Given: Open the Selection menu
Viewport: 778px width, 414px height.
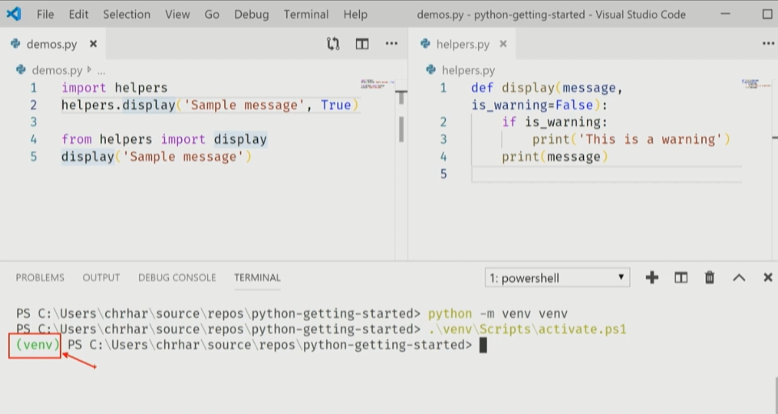Looking at the screenshot, I should click(126, 15).
